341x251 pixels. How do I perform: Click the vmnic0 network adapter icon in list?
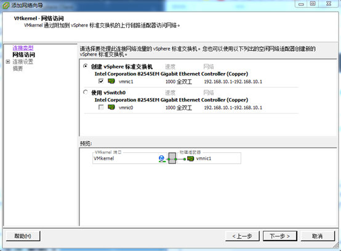(111, 107)
